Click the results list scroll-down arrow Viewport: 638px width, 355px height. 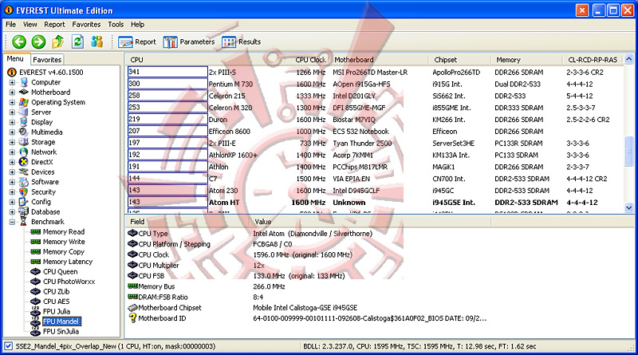629,208
